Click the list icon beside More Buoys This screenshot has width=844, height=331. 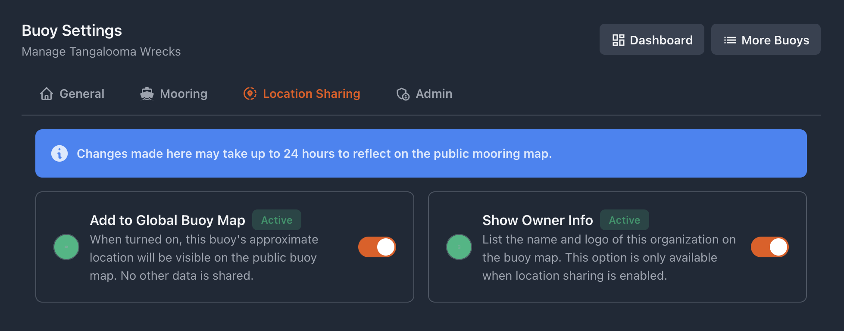pos(730,40)
